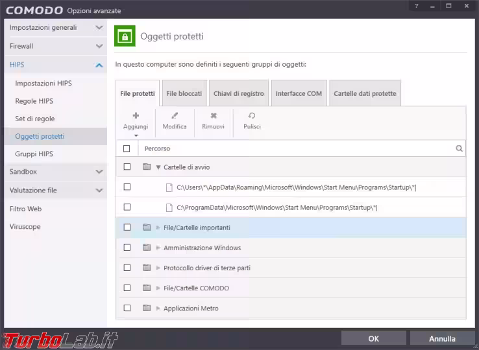479x350 pixels.
Task: Switch to the Chiavi di registro tab
Action: [239, 93]
